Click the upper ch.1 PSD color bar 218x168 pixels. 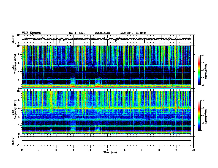click(x=199, y=70)
